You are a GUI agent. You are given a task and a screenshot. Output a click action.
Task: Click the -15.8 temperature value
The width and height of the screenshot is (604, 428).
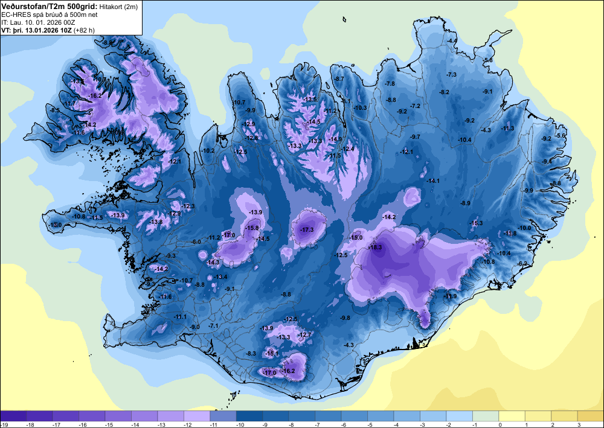click(252, 228)
